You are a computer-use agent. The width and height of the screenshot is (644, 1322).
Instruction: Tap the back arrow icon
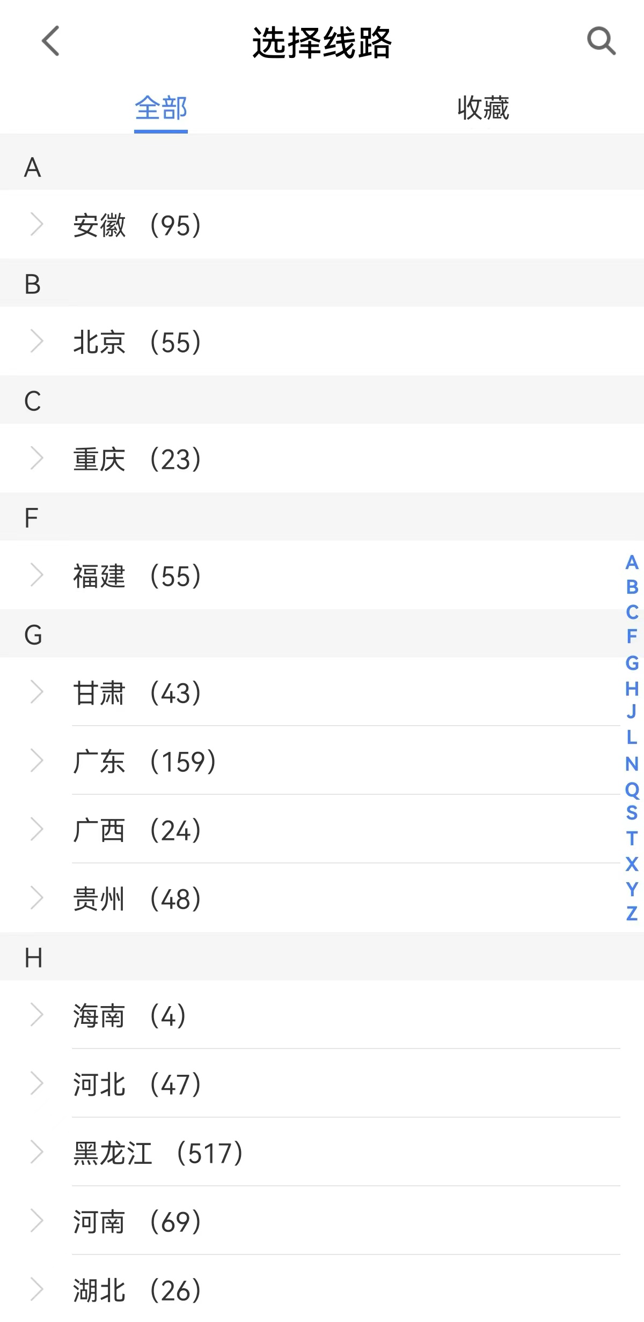click(x=50, y=41)
